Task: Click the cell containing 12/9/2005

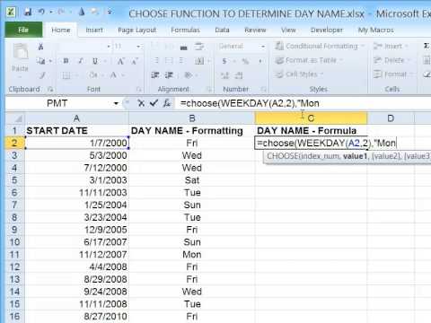Action: point(77,230)
